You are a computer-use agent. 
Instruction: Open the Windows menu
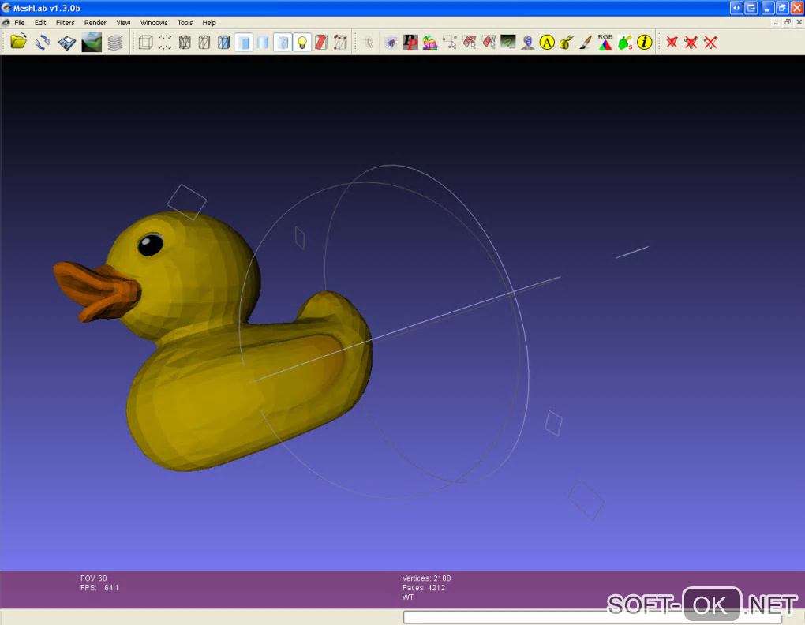(x=154, y=23)
